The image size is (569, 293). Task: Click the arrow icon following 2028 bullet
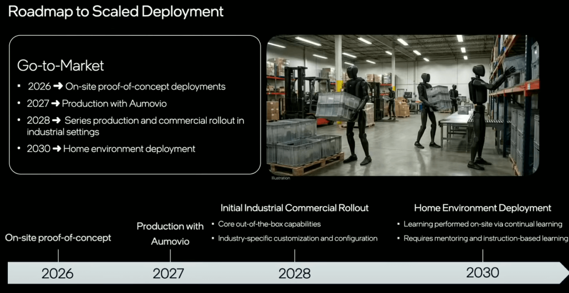pyautogui.click(x=57, y=120)
